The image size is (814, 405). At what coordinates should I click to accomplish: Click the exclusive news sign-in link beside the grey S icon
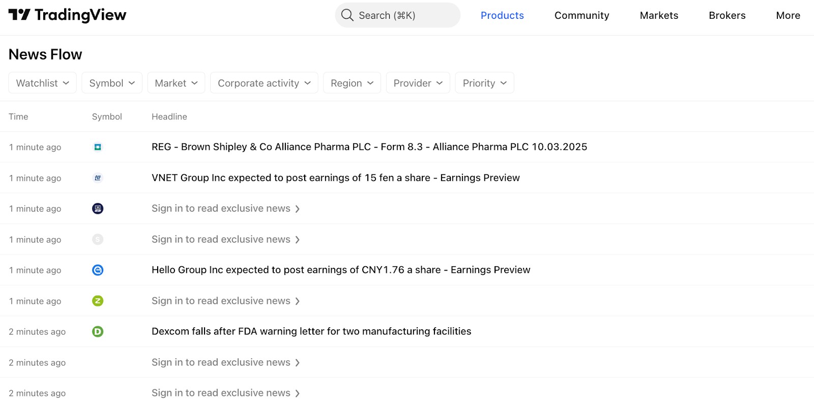pyautogui.click(x=226, y=239)
